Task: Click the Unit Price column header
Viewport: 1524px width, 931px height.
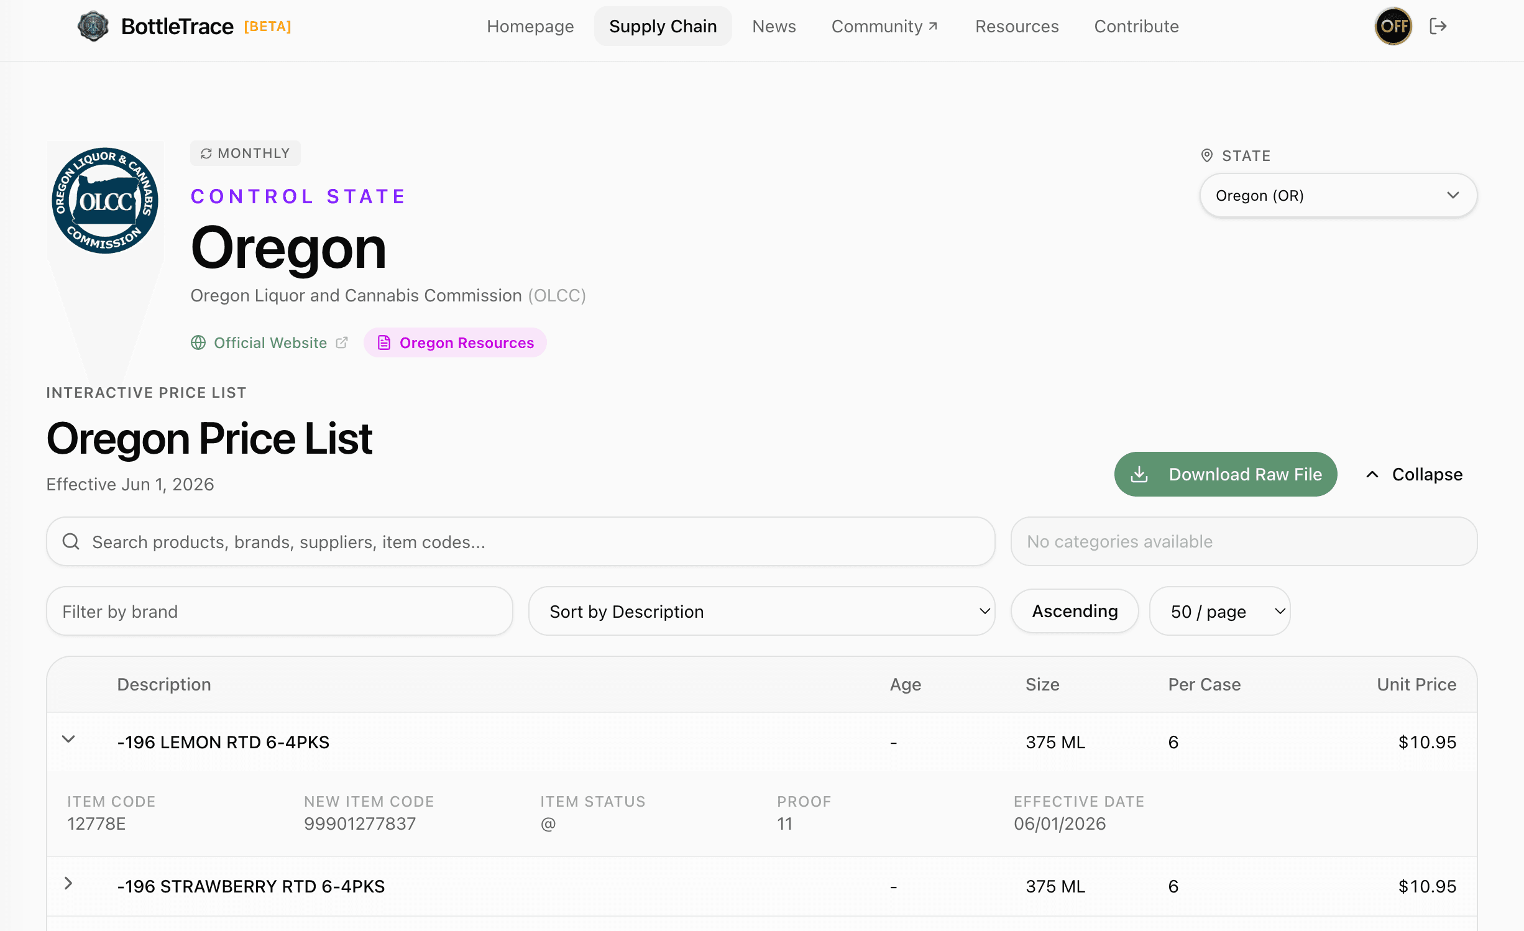Action: click(x=1416, y=685)
